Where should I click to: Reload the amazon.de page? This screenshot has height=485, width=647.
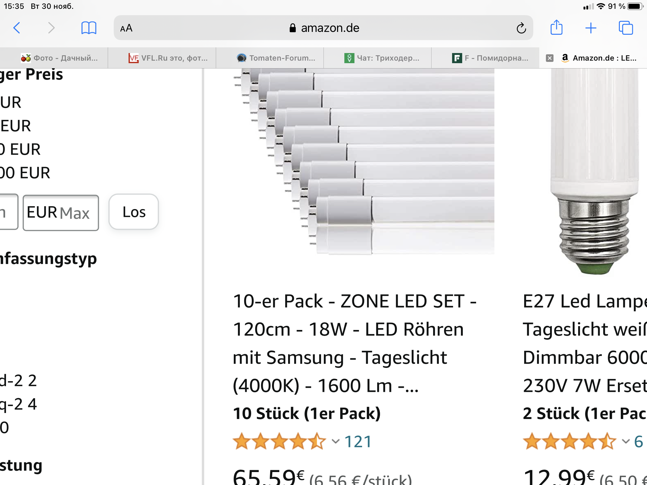click(521, 28)
